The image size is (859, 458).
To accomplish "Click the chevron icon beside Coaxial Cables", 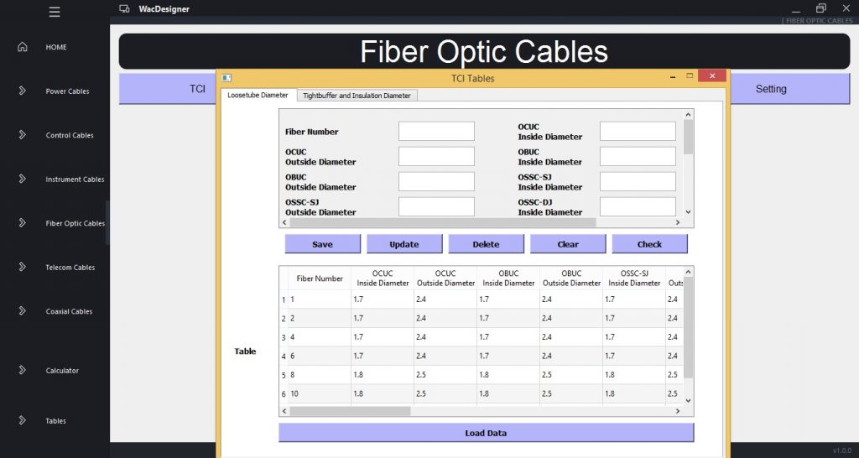I will 23,311.
